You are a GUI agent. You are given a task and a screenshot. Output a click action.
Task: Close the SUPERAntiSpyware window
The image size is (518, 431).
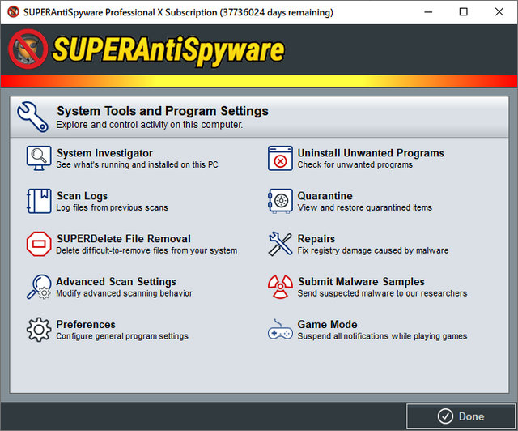[499, 12]
